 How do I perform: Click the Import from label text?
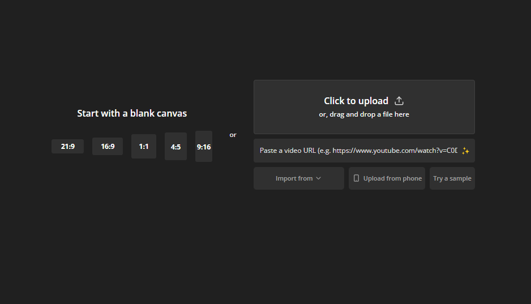(x=294, y=178)
